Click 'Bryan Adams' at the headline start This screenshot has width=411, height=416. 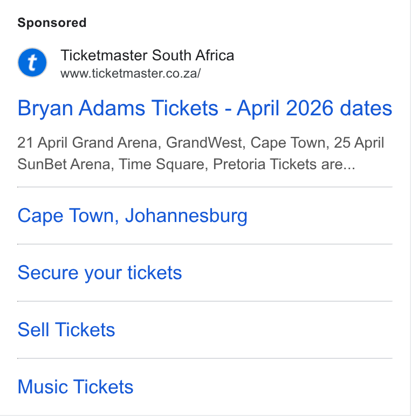(81, 108)
